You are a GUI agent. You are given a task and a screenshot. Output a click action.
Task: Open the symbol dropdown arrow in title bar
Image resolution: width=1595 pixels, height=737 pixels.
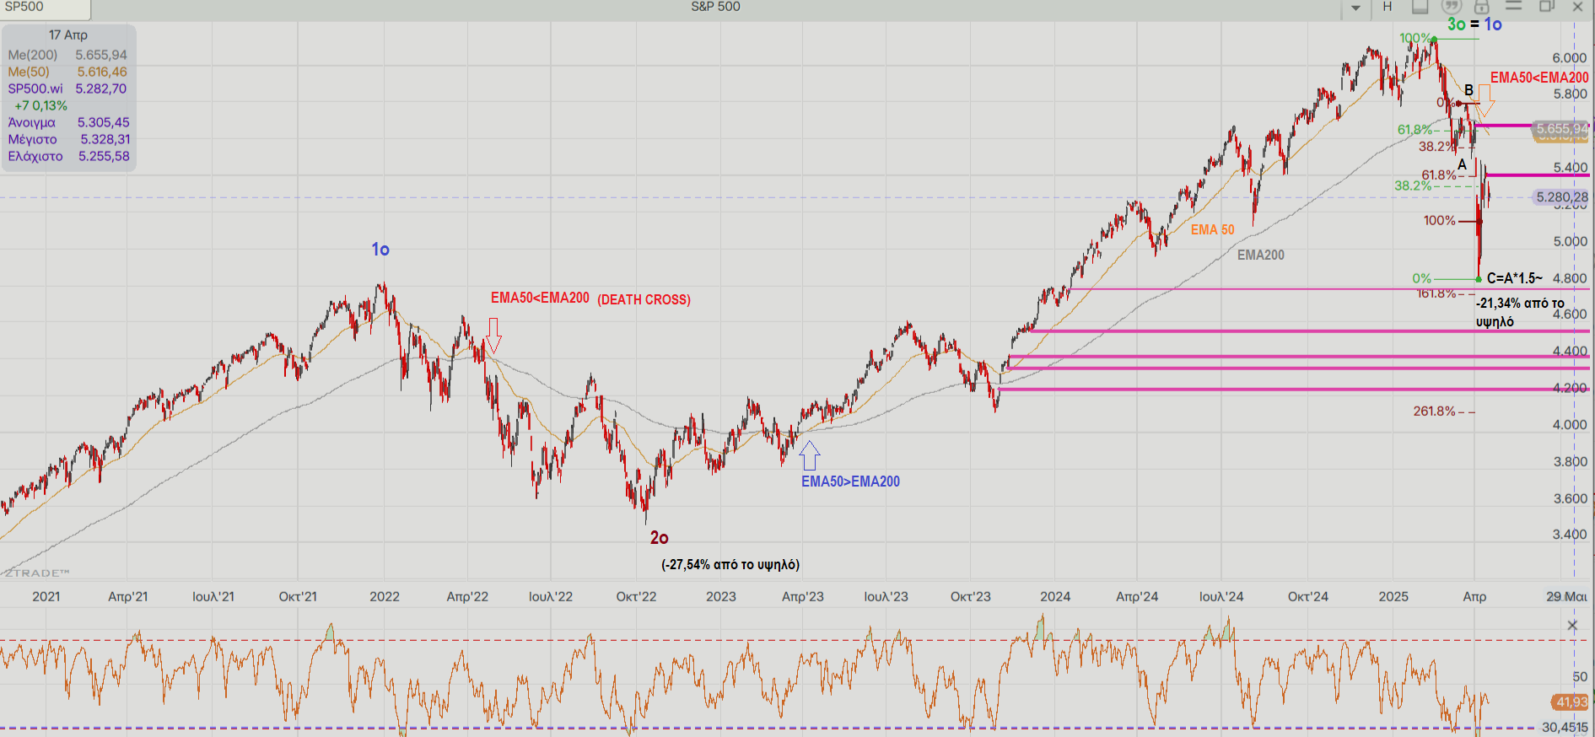point(1355,8)
